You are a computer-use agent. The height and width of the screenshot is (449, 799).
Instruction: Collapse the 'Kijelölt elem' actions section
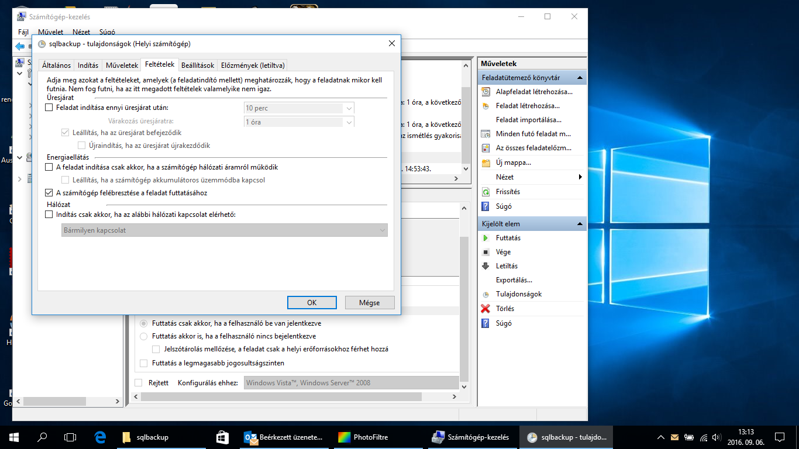click(580, 224)
